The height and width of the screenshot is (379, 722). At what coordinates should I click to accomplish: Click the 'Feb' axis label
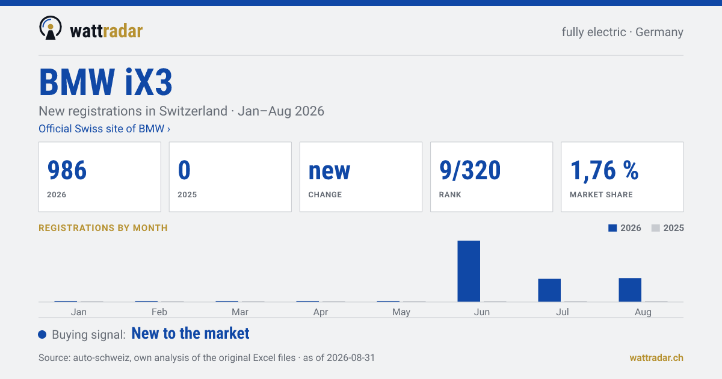pyautogui.click(x=159, y=312)
